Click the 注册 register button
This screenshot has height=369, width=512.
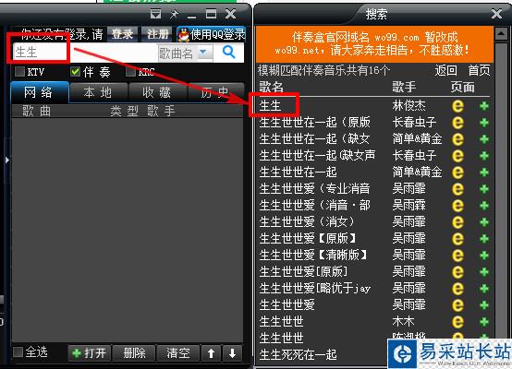[x=158, y=34]
